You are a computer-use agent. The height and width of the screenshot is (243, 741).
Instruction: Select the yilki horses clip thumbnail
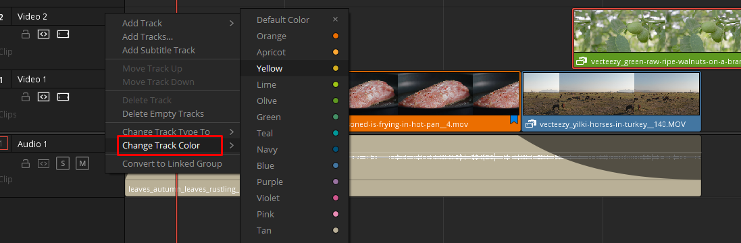coord(611,94)
